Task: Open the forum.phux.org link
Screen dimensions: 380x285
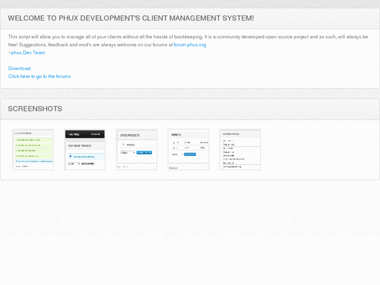Action: [x=190, y=45]
